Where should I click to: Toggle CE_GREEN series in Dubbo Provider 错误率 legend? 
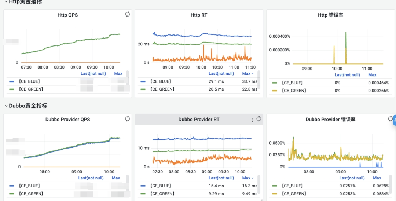point(293,194)
